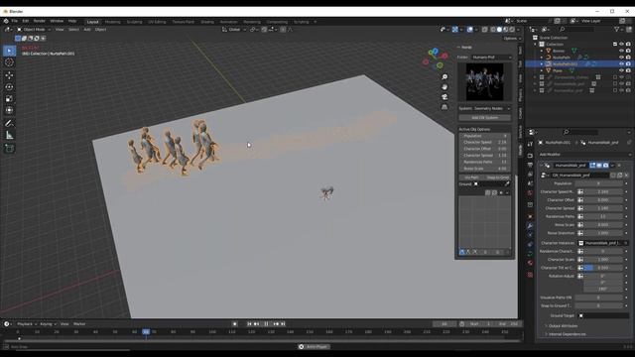The width and height of the screenshot is (635, 357).
Task: Open the viewport Add menu
Action: pos(87,29)
